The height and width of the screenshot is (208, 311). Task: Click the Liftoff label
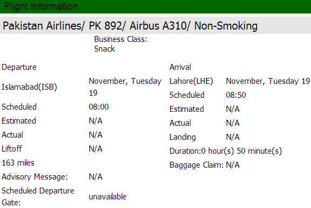click(x=12, y=149)
